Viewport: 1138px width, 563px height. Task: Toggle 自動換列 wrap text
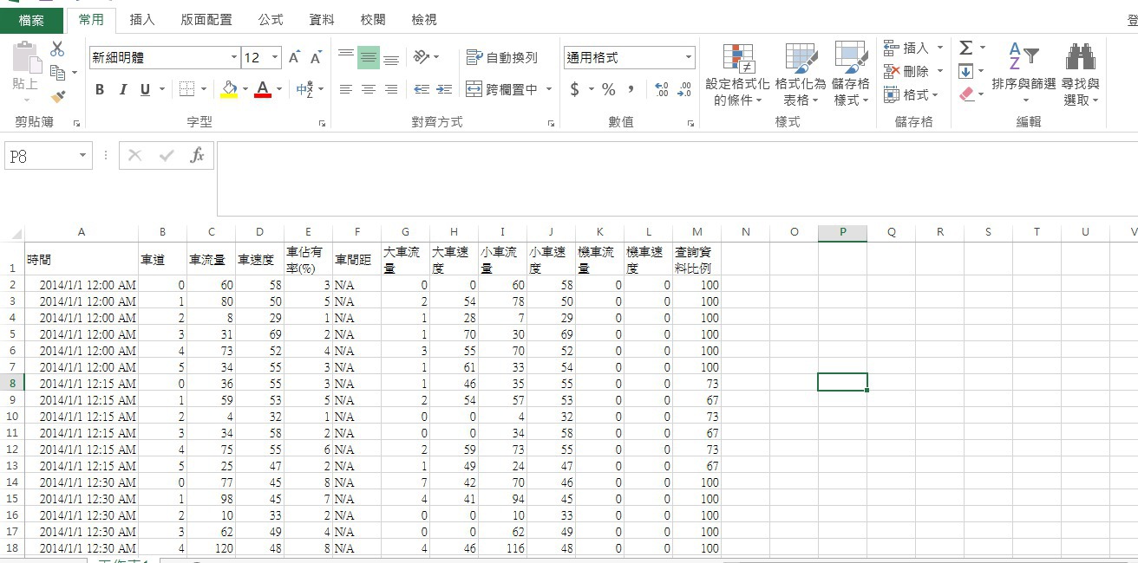502,58
